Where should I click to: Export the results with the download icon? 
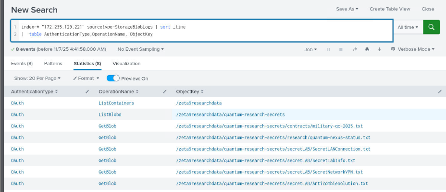pyautogui.click(x=380, y=49)
